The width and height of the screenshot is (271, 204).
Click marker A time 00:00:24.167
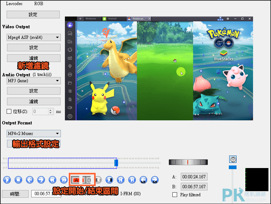point(194,177)
